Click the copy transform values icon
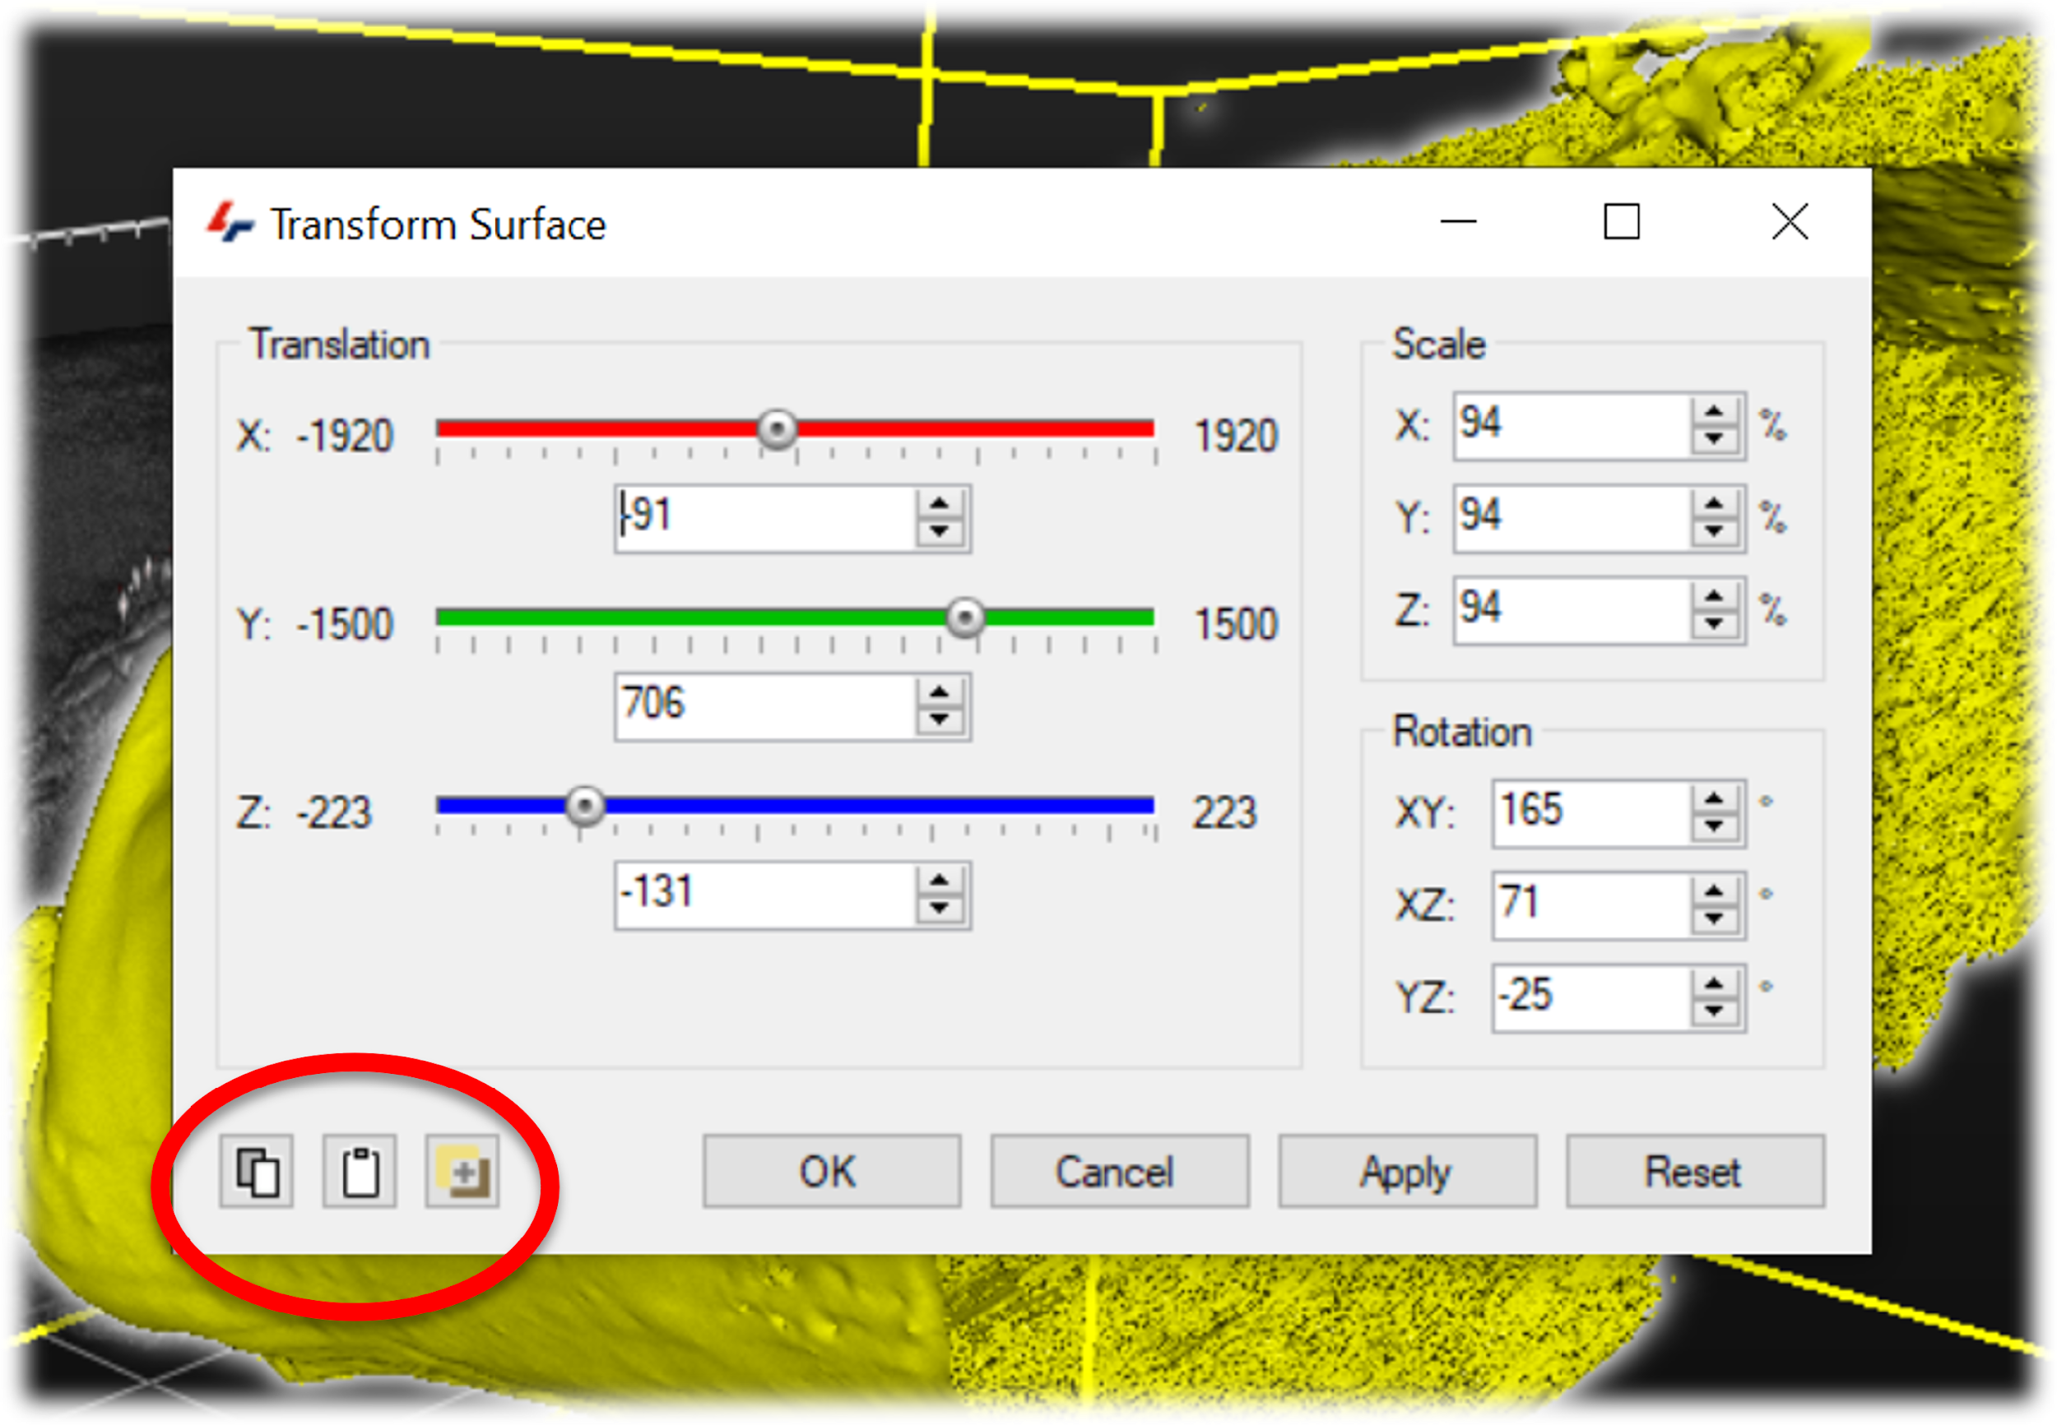 pyautogui.click(x=257, y=1171)
